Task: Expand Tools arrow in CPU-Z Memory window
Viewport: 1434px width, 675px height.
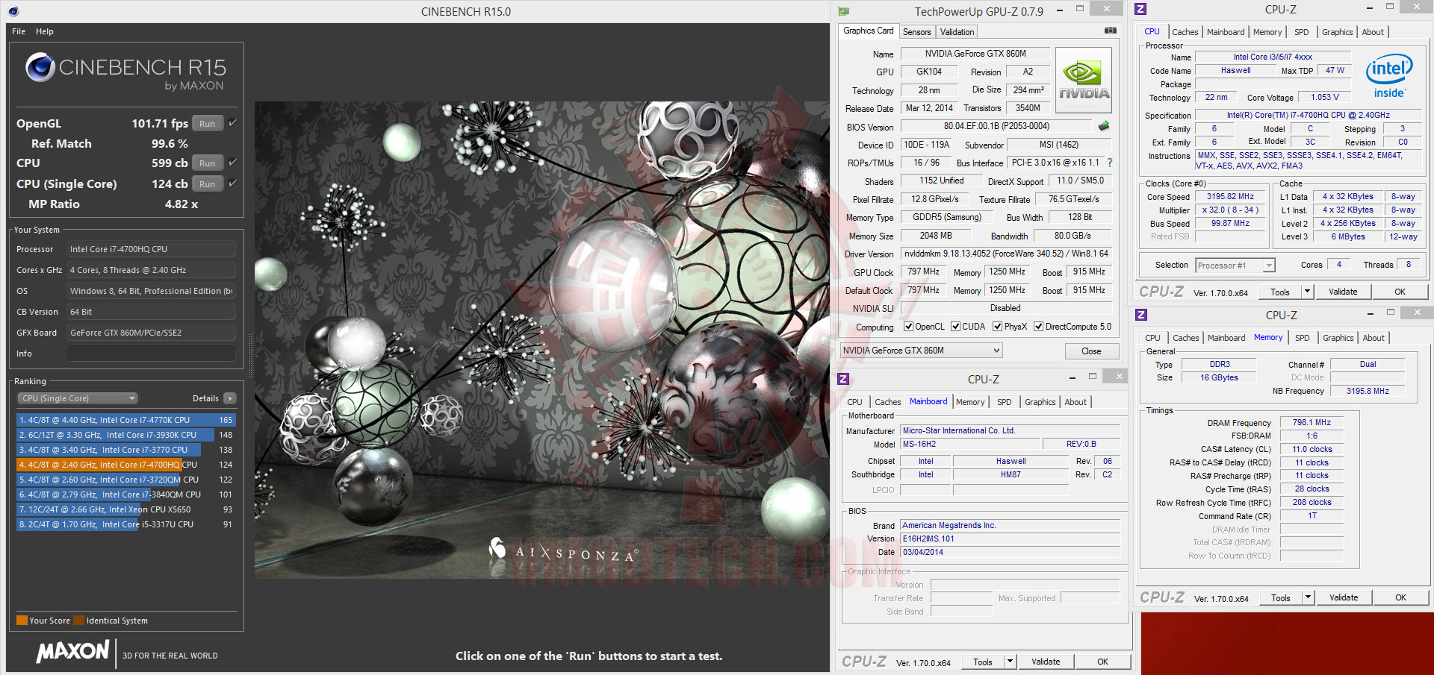Action: tap(1308, 597)
